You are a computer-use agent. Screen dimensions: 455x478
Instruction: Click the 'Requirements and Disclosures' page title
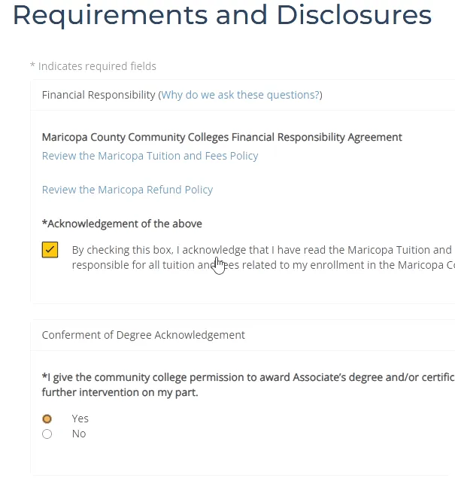pyautogui.click(x=222, y=15)
